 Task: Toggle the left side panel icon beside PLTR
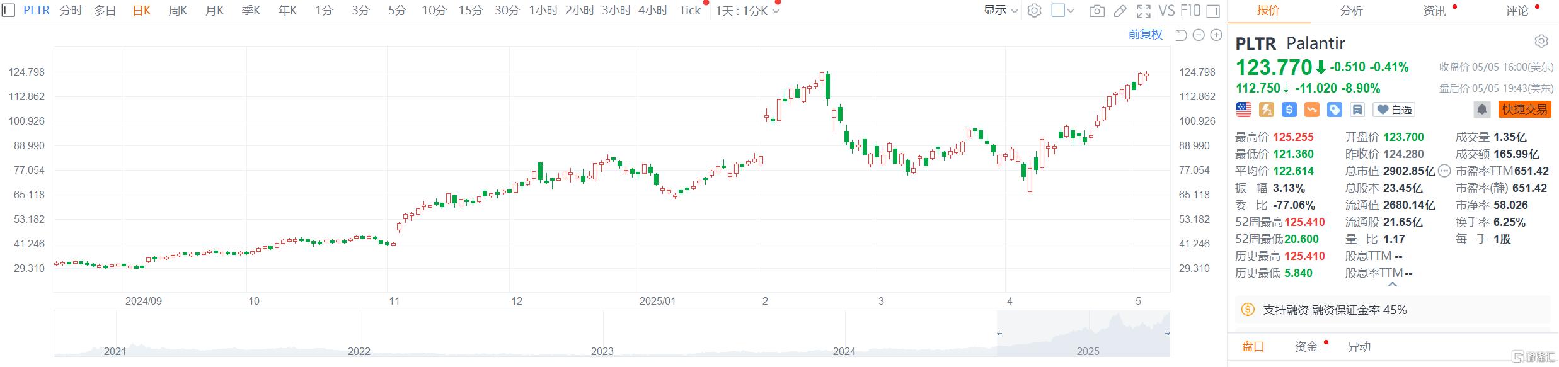pos(8,10)
